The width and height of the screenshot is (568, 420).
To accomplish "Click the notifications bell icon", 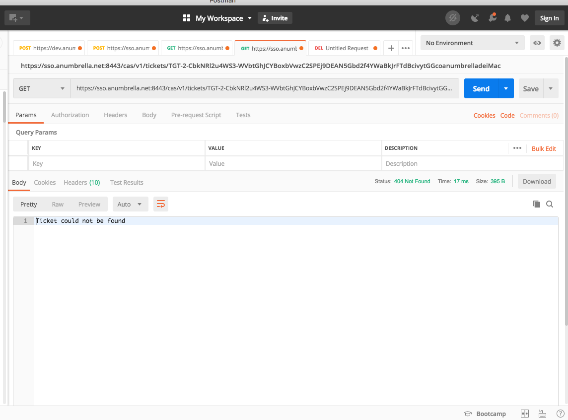I will (x=507, y=18).
